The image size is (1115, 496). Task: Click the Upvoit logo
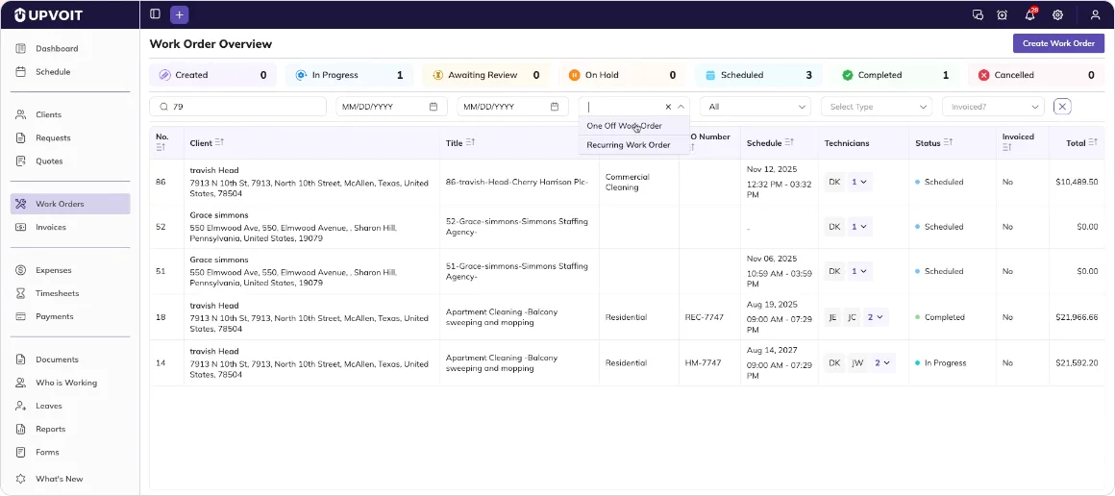point(48,15)
